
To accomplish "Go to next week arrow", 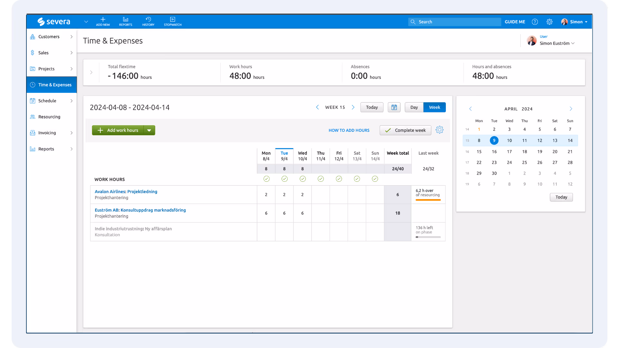I will (x=353, y=107).
